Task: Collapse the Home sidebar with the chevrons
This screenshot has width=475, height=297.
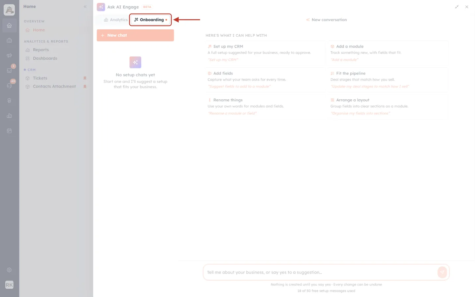Action: click(85, 7)
